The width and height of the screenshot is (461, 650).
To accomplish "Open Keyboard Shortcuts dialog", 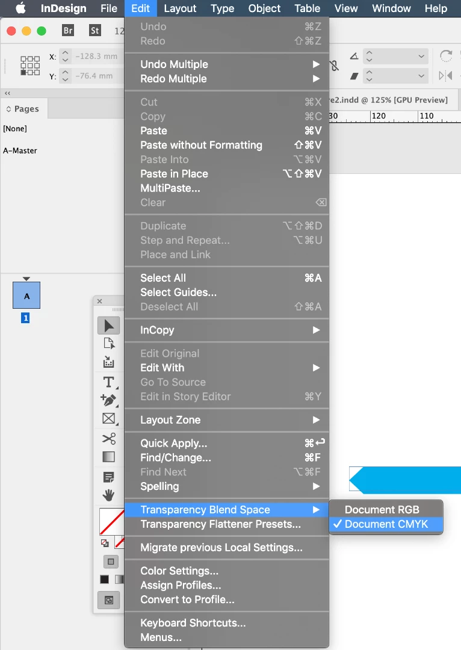I will pos(227,623).
